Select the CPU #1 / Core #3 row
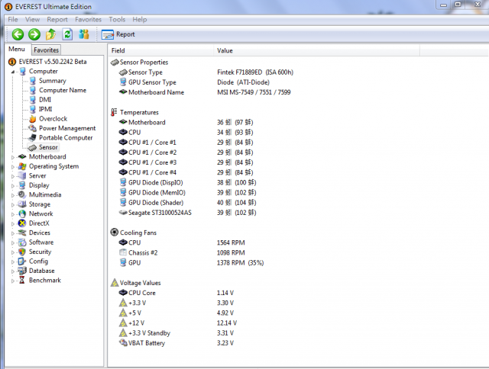 (186, 162)
